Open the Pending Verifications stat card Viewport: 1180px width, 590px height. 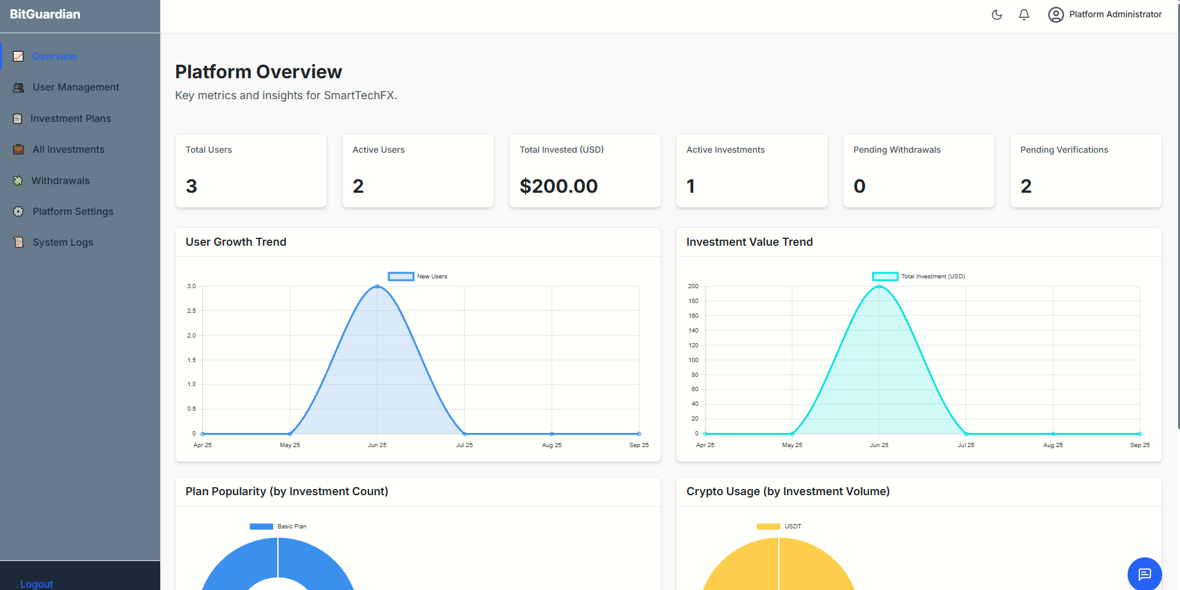(x=1085, y=171)
